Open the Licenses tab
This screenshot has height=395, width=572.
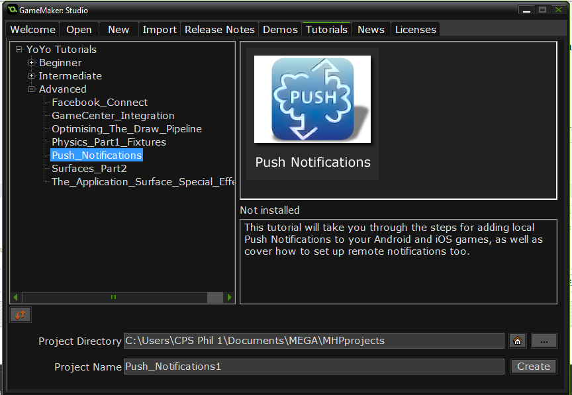point(416,30)
